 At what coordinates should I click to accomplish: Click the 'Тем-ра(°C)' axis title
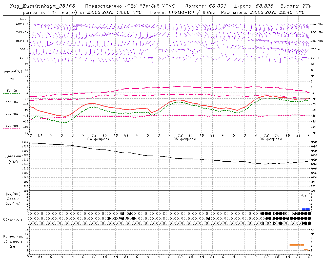[12, 72]
